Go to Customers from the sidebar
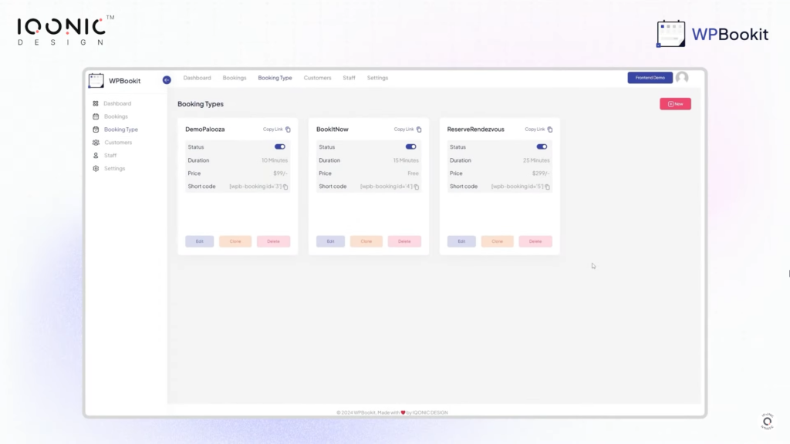The height and width of the screenshot is (444, 790). pos(118,143)
